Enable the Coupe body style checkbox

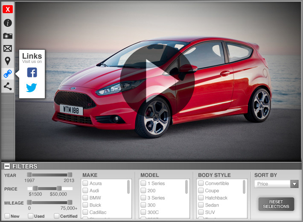[x=201, y=191]
